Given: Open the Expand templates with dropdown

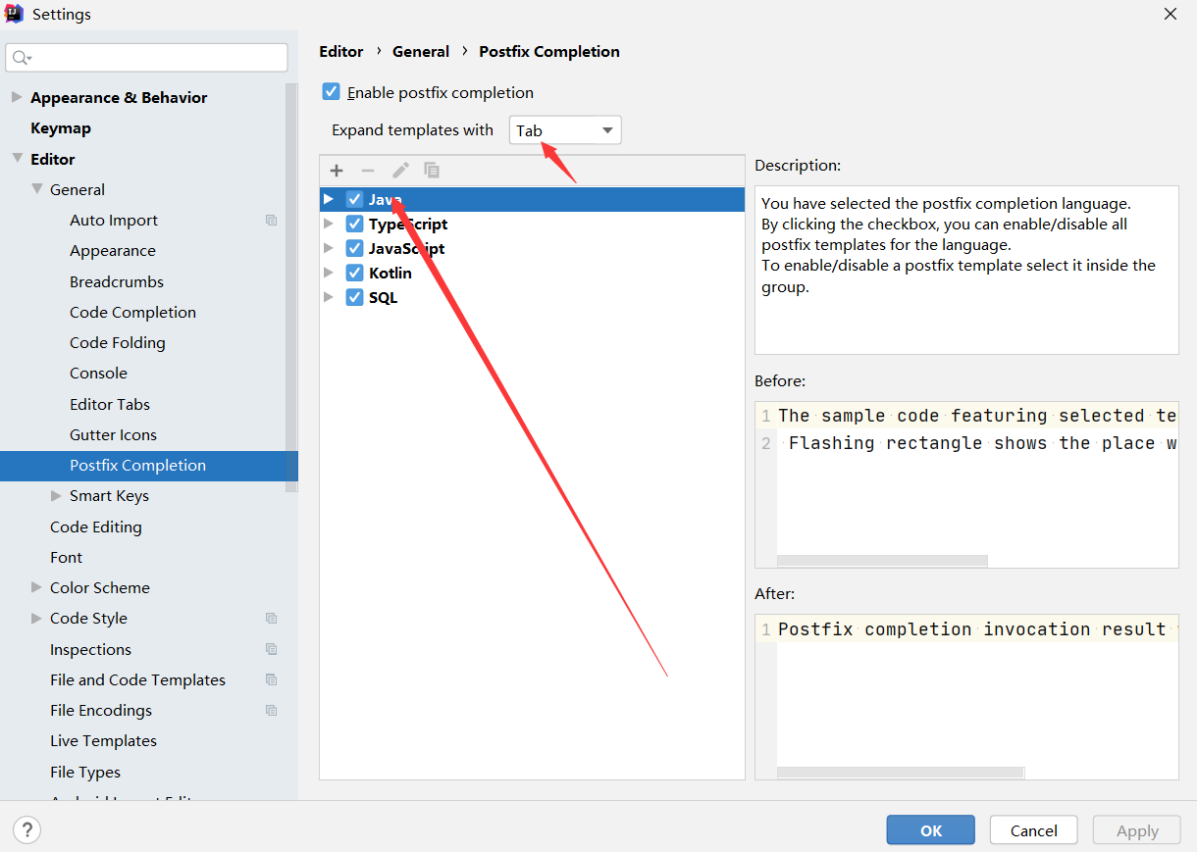Looking at the screenshot, I should (565, 130).
